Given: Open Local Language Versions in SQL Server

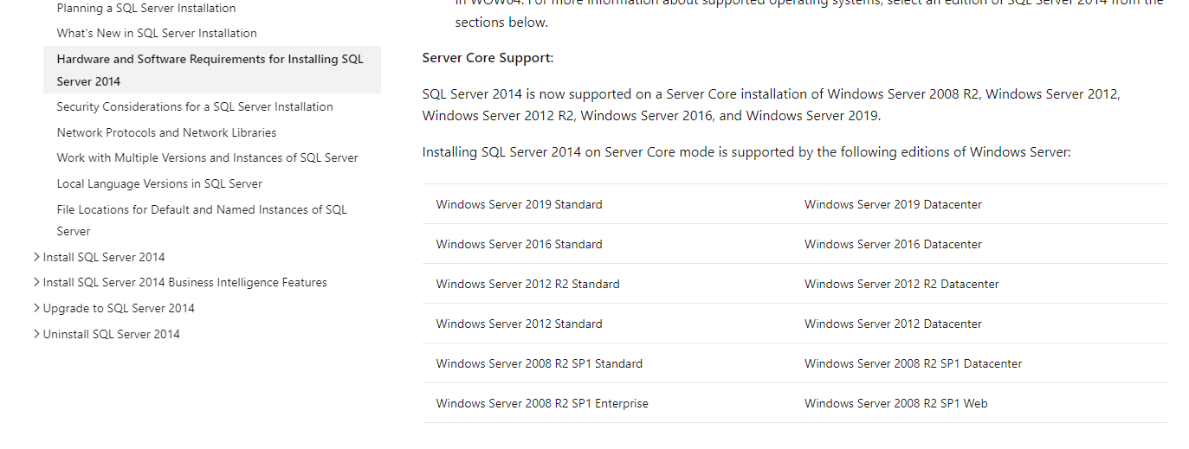Looking at the screenshot, I should pyautogui.click(x=159, y=183).
